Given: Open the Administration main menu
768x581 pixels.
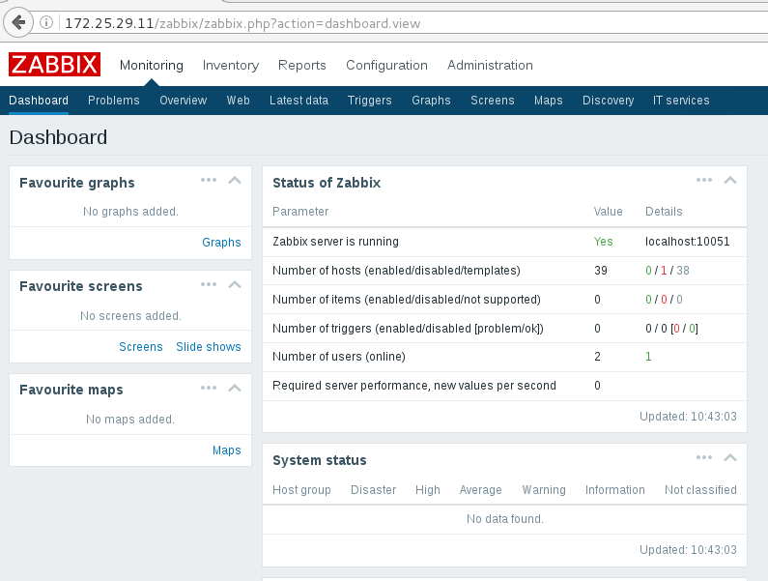Looking at the screenshot, I should pos(490,65).
